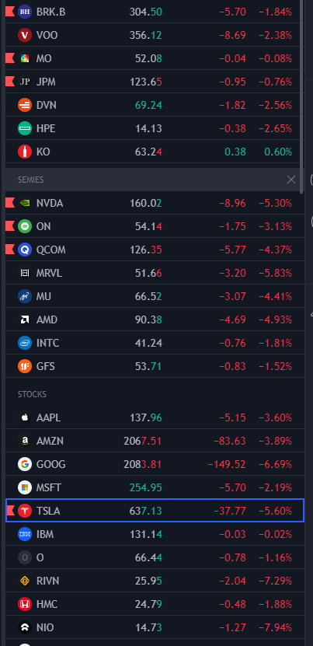Click the MU Micron logo icon
This screenshot has width=313, height=646.
[x=25, y=296]
